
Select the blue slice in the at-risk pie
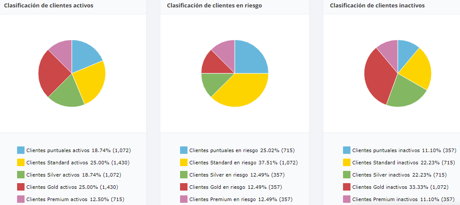coord(250,58)
